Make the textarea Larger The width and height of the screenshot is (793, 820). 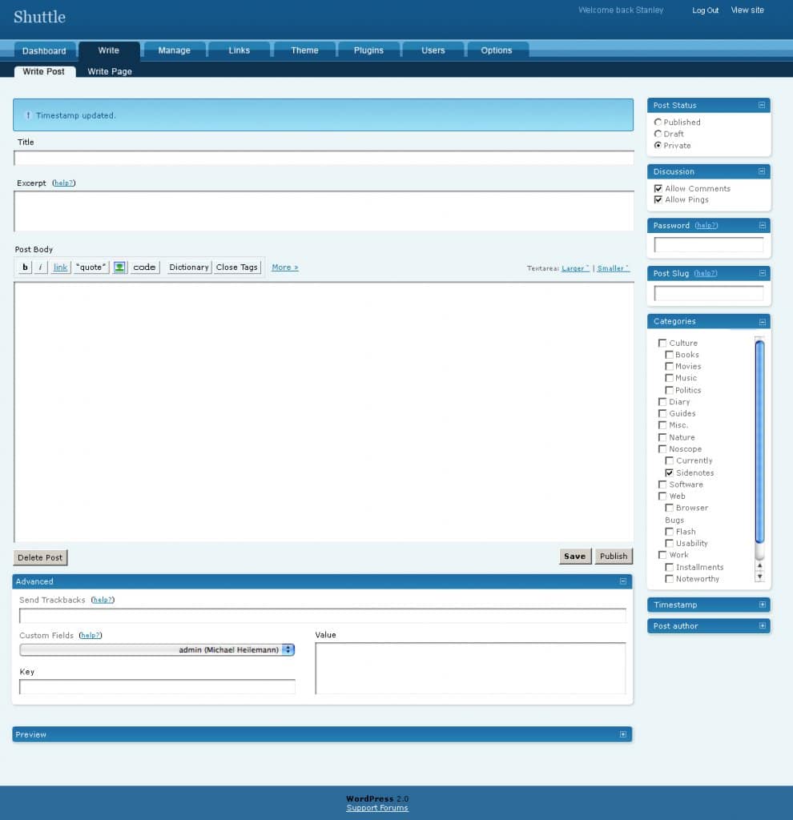coord(575,268)
